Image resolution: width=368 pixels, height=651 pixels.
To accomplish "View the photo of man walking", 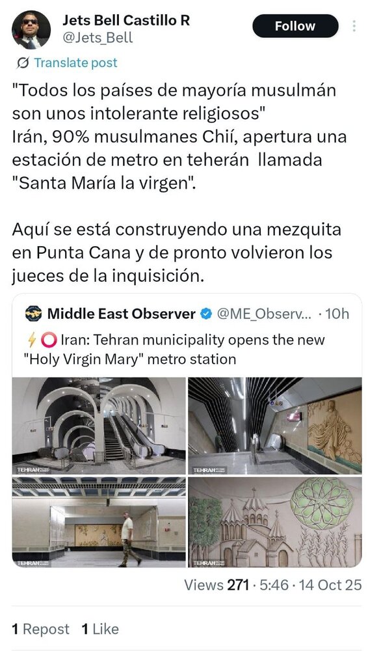I will (99, 522).
